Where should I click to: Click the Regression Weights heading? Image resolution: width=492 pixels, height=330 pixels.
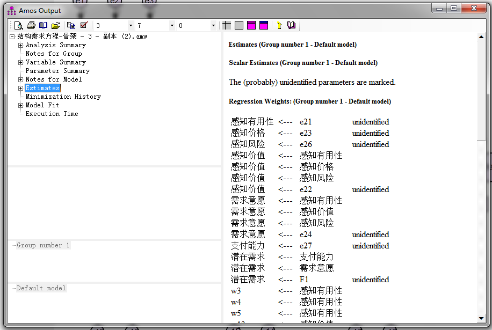click(x=310, y=101)
